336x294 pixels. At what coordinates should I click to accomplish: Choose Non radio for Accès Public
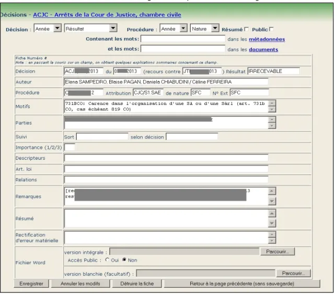pyautogui.click(x=124, y=260)
